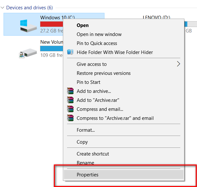Click the blue New Volume usage bar
Screen dimensions: 197x187
(52, 49)
